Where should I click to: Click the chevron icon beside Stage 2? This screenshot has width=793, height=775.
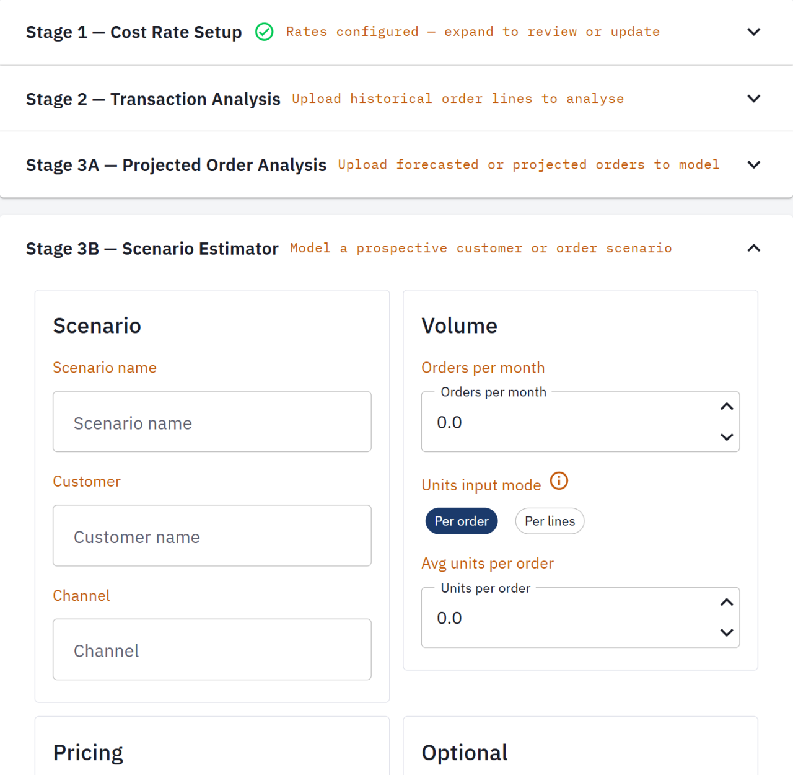[753, 99]
